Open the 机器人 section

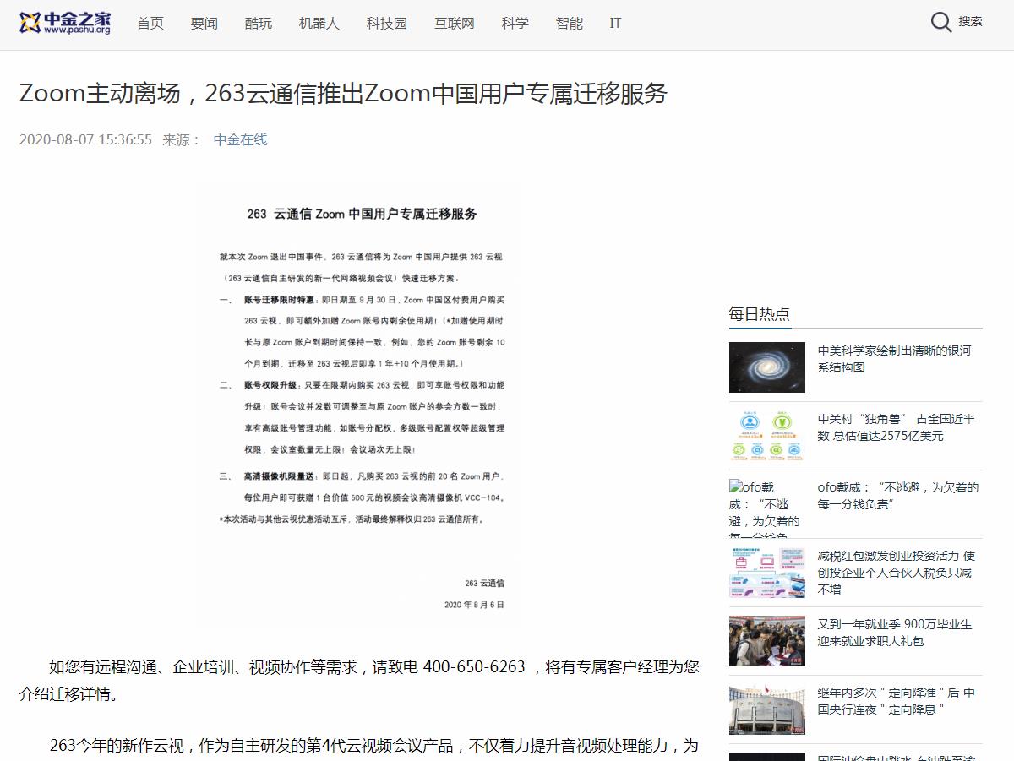[319, 24]
